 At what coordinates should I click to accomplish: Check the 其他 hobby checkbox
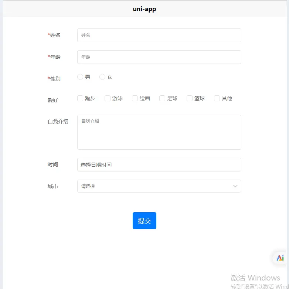pyautogui.click(x=217, y=98)
